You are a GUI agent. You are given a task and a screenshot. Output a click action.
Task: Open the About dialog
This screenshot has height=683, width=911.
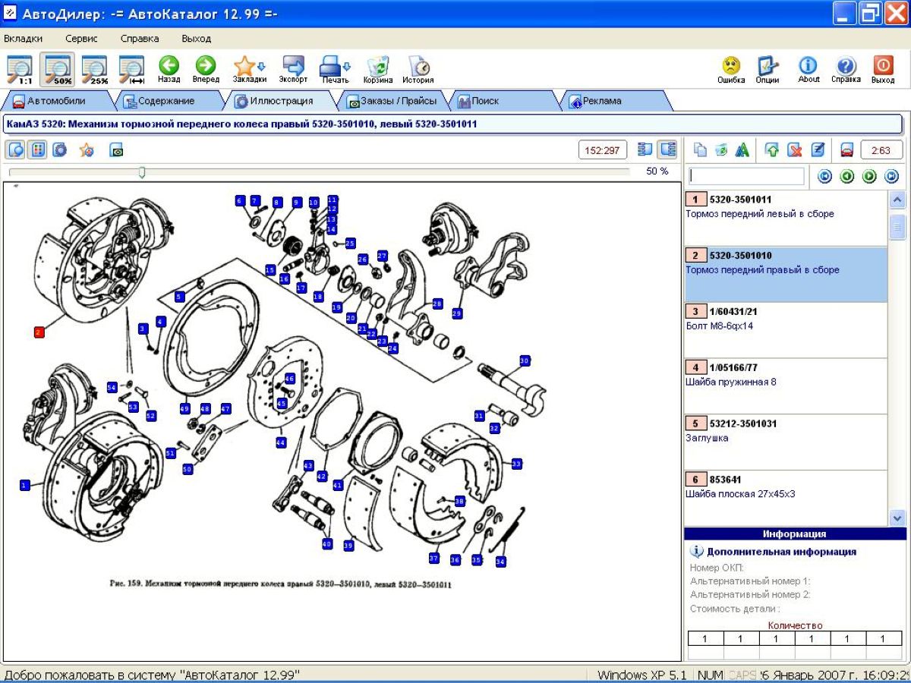(x=809, y=69)
